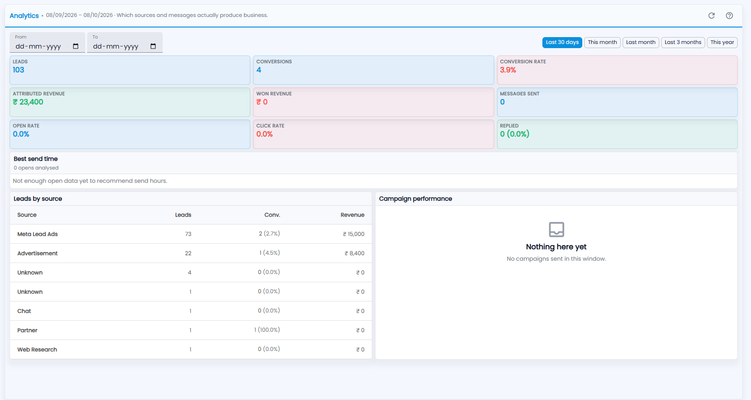The height and width of the screenshot is (400, 751).
Task: Open the help question mark icon
Action: click(729, 16)
